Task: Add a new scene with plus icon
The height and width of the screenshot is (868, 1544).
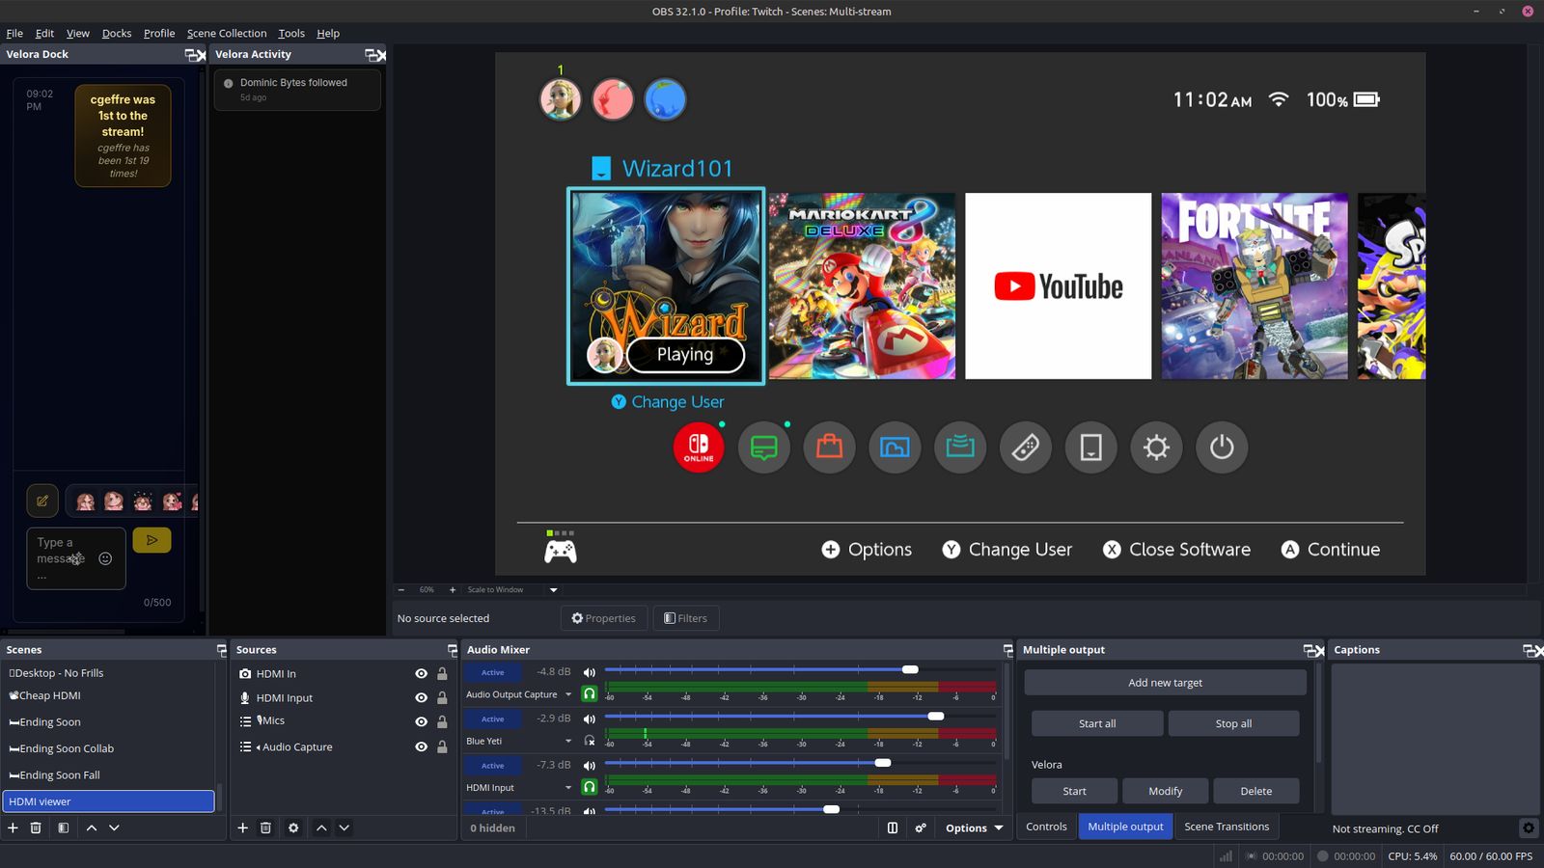Action: 13,827
